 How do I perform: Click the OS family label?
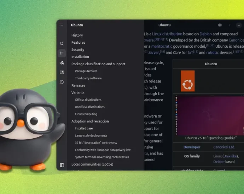pos(192,156)
